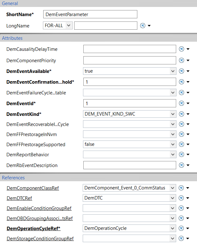The width and height of the screenshot is (197, 245).
Task: Follow the DemOperationCycleRef link
Action: 33,229
